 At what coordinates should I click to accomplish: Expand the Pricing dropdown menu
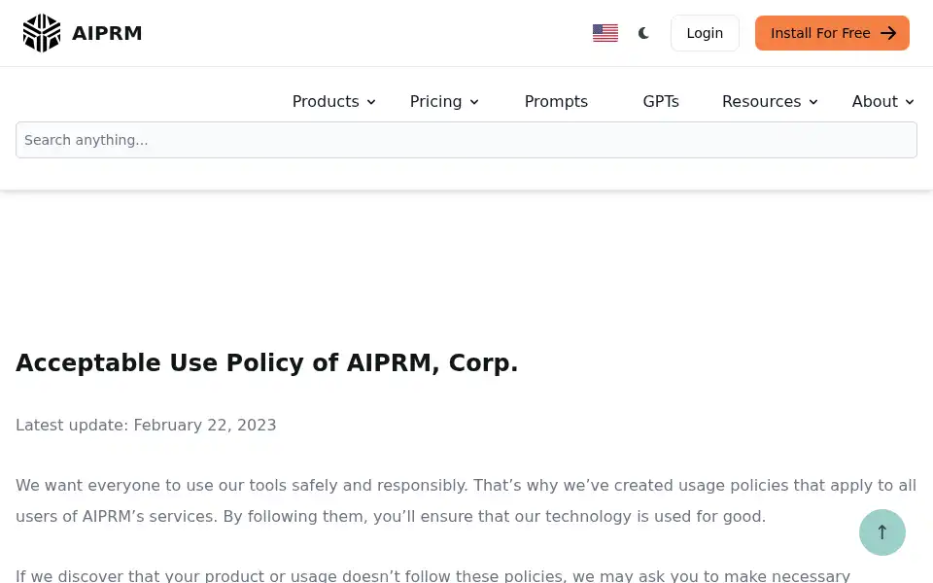444,102
